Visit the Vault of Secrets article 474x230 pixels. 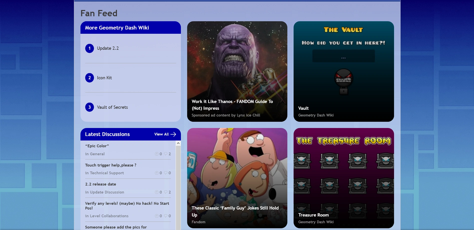click(112, 107)
